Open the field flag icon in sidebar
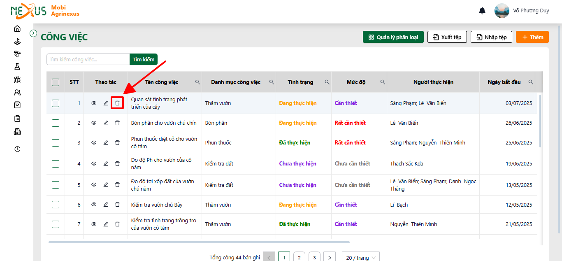This screenshot has width=562, height=261. point(17,42)
